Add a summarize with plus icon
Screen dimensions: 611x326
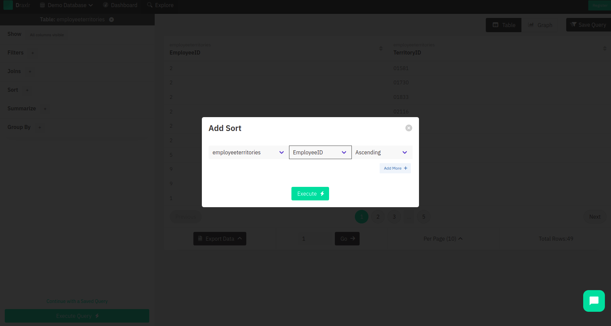pos(45,109)
